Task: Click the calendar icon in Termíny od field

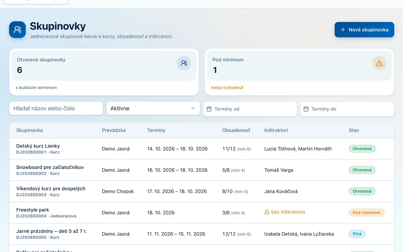Action: 209,109
